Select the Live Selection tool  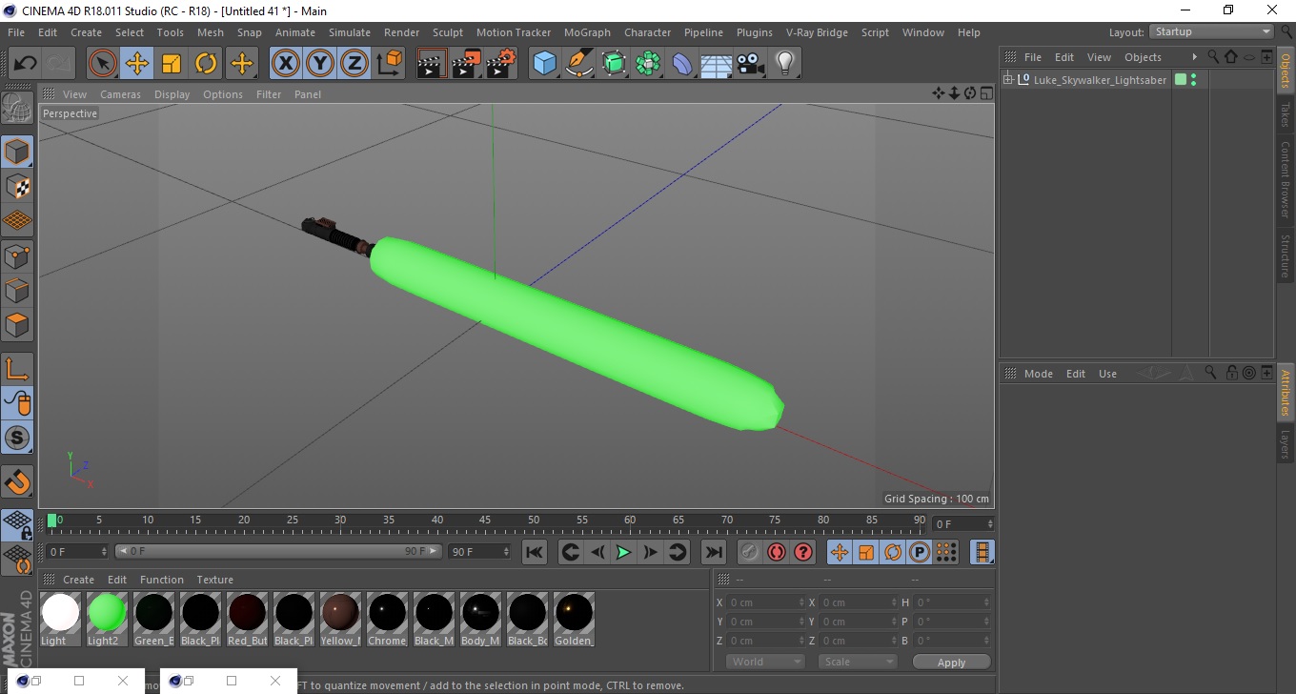pyautogui.click(x=103, y=64)
